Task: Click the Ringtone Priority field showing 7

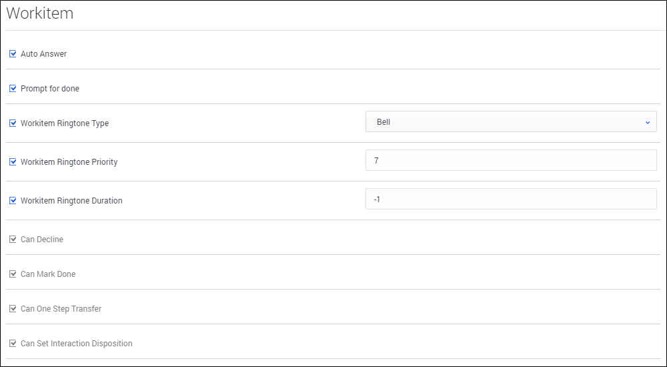Action: [510, 161]
